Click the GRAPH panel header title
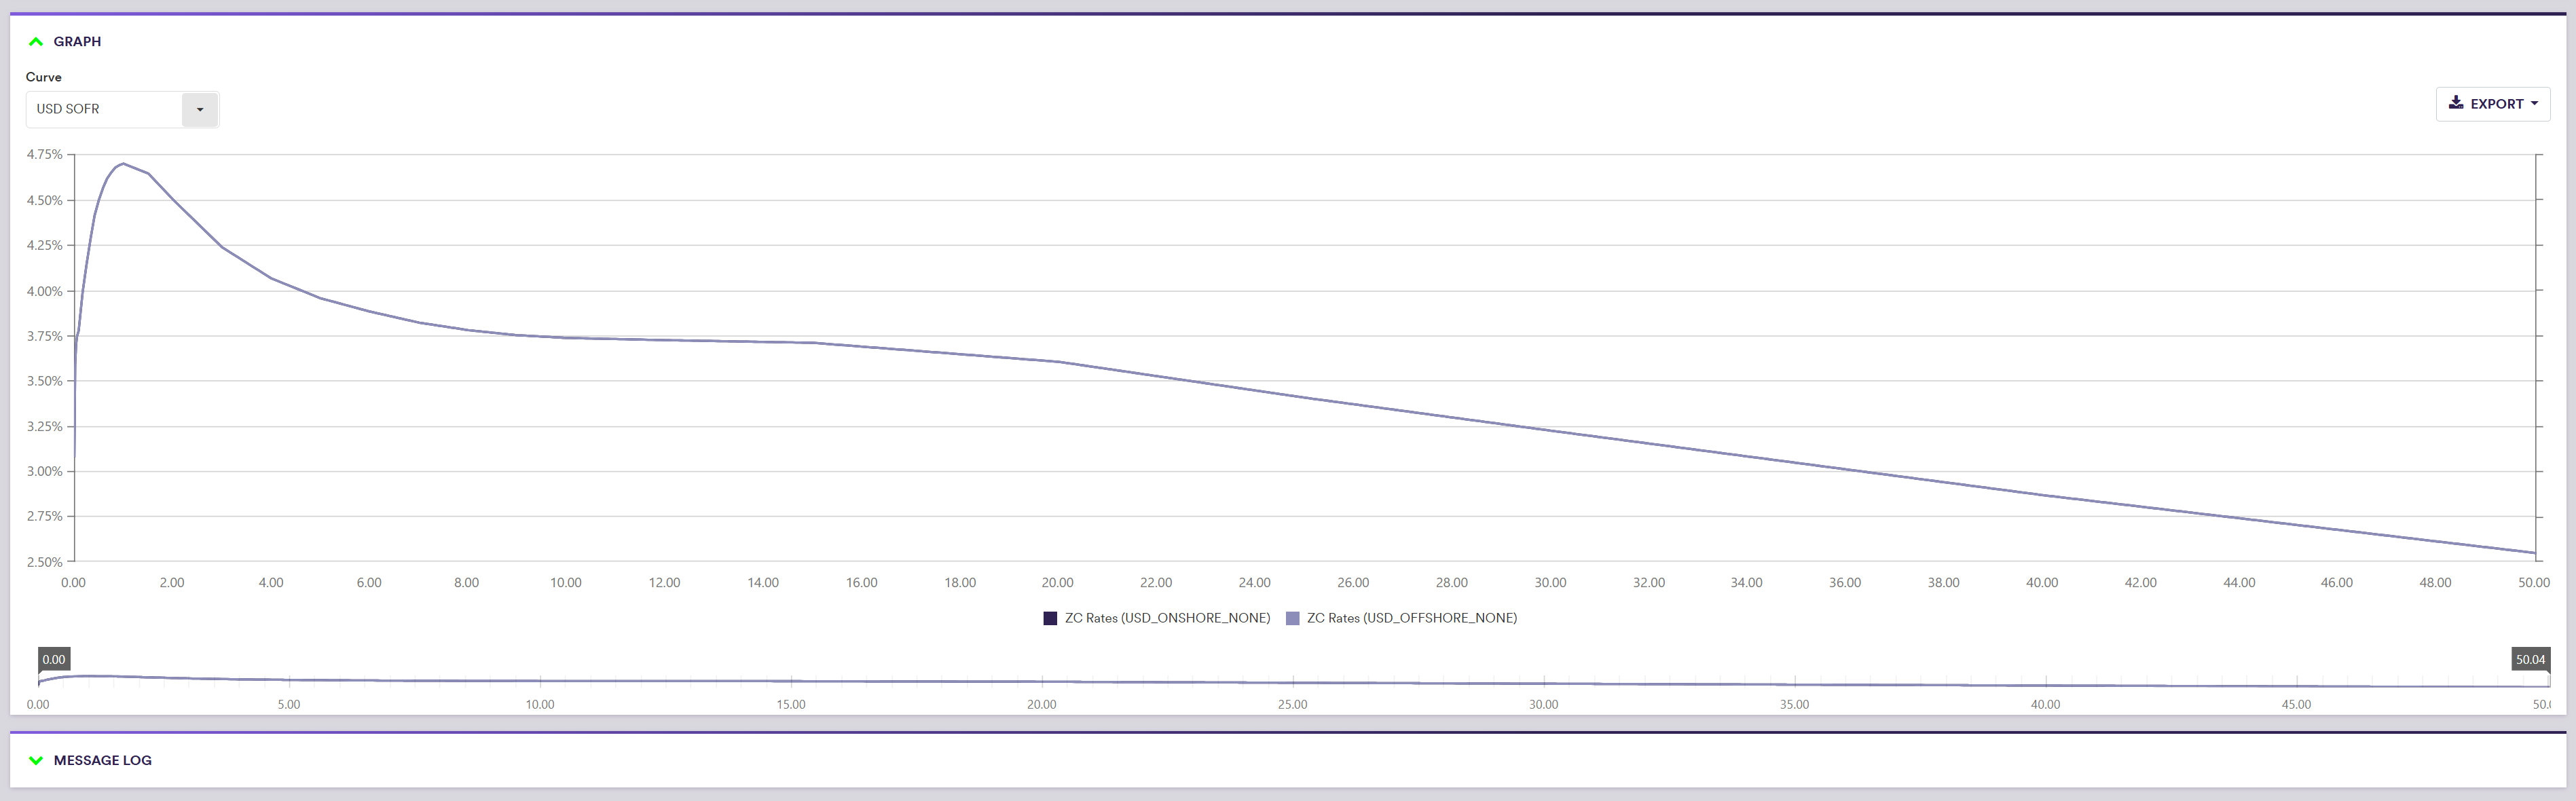Viewport: 2576px width, 801px height. pyautogui.click(x=77, y=41)
